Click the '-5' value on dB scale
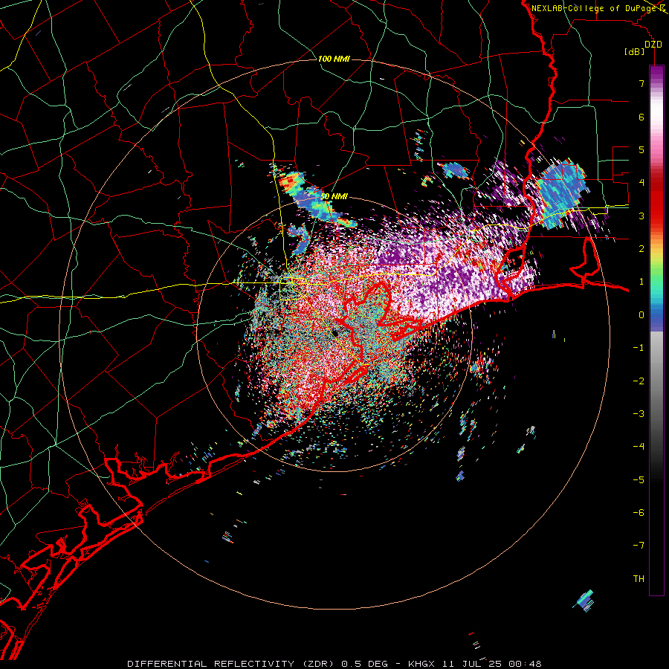Image resolution: width=669 pixels, height=669 pixels. [639, 480]
